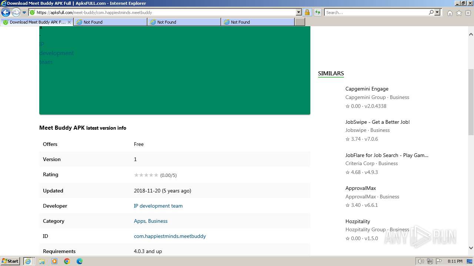
Task: Click the scrollbar up arrow
Action: point(471,34)
